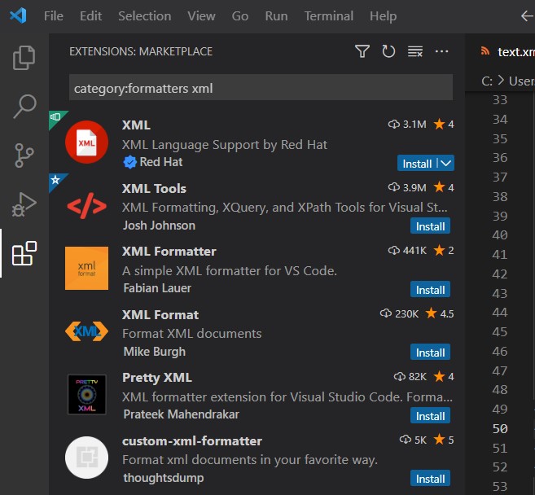The height and width of the screenshot is (495, 535).
Task: Click the orange XML Formatter icon
Action: (86, 268)
